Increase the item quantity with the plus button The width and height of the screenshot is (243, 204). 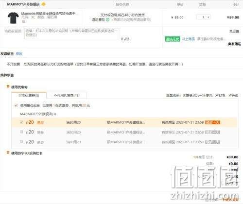click(208, 17)
